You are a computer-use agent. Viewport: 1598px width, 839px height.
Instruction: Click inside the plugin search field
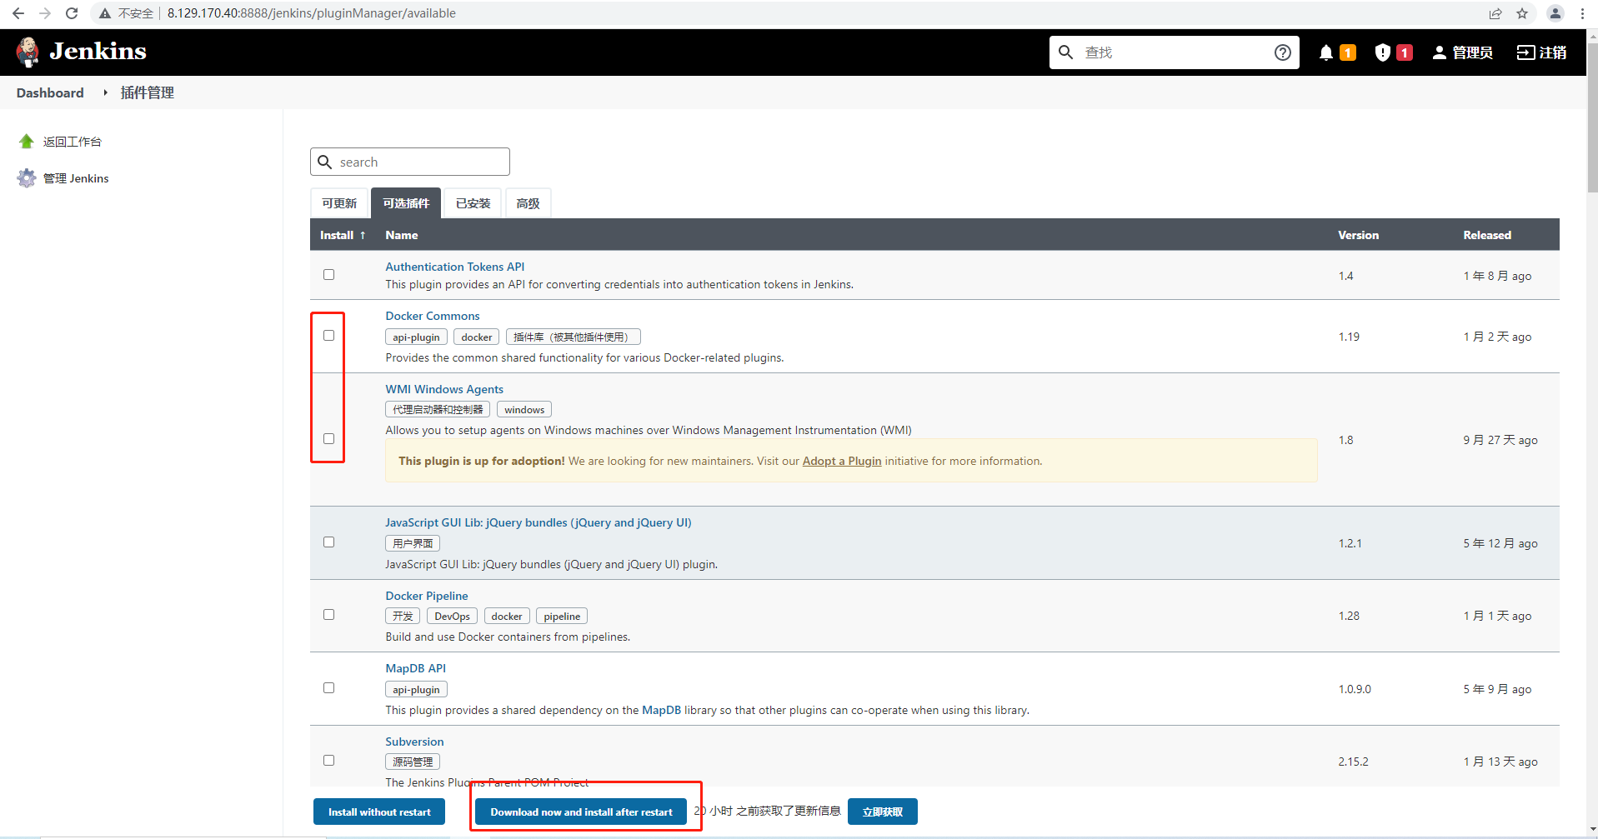click(x=408, y=162)
